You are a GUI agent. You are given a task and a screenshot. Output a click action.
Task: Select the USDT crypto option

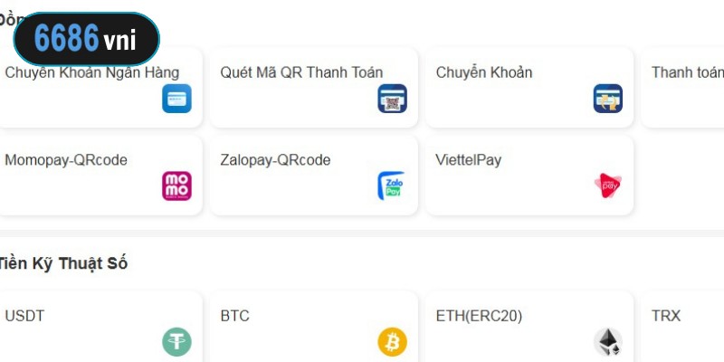(x=100, y=327)
